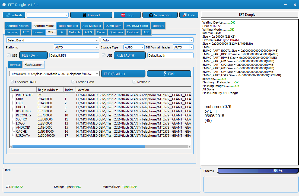Viewport: 299px width, 196px height.
Task: Switch to Flash Scatter sub-tab
Action: tap(33, 65)
